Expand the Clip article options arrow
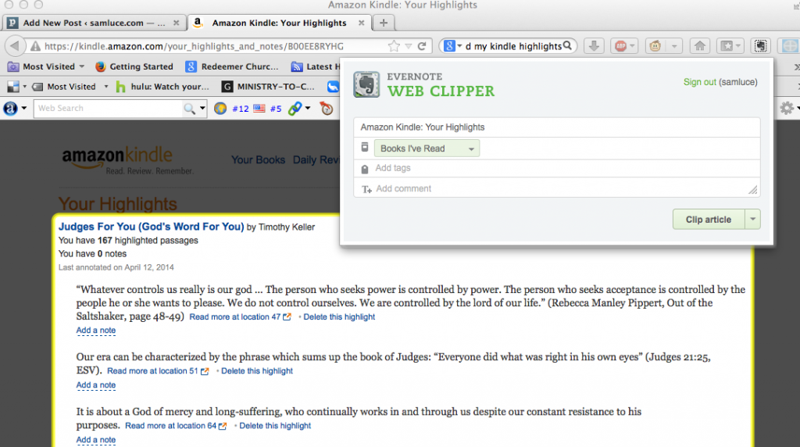 [752, 220]
